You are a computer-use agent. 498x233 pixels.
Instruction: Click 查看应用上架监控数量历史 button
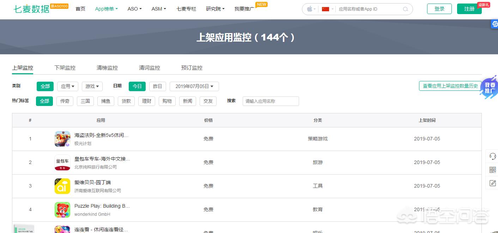(450, 86)
